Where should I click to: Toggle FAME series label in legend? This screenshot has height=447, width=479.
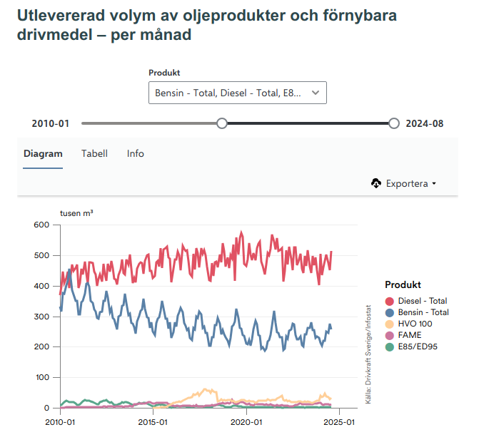click(410, 336)
